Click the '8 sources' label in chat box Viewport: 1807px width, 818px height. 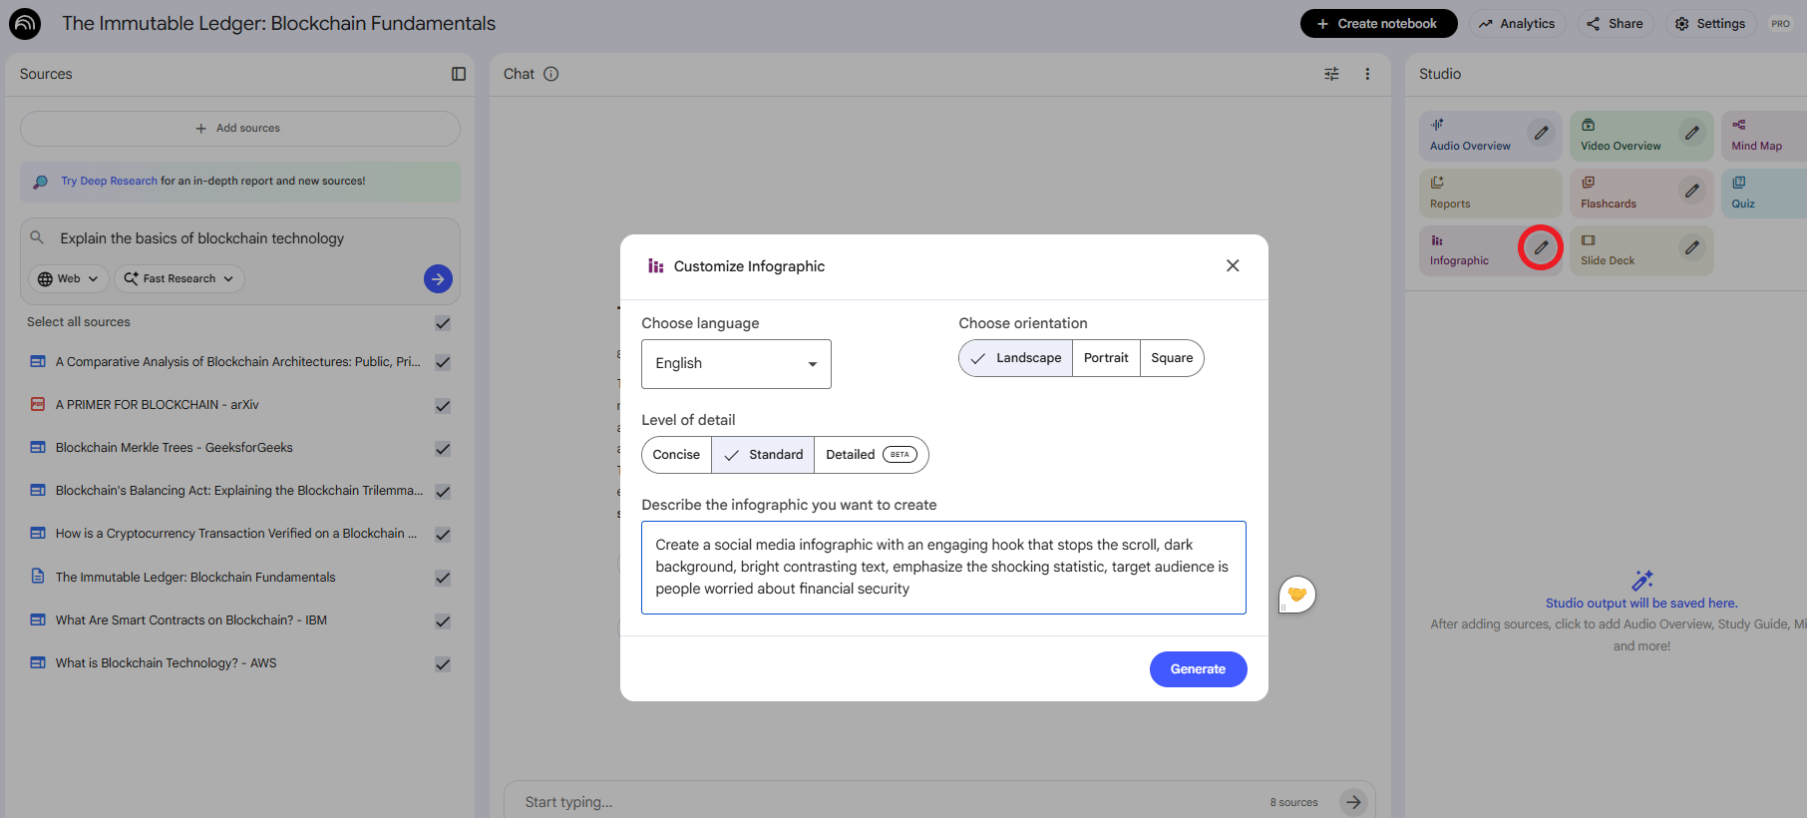[x=1293, y=802]
